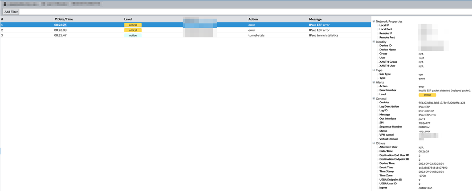Click the Time Zone value -0700

coord(422,176)
